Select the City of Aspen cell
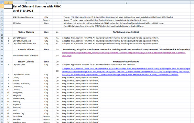Screen dimensions: 194x123 click(26, 65)
